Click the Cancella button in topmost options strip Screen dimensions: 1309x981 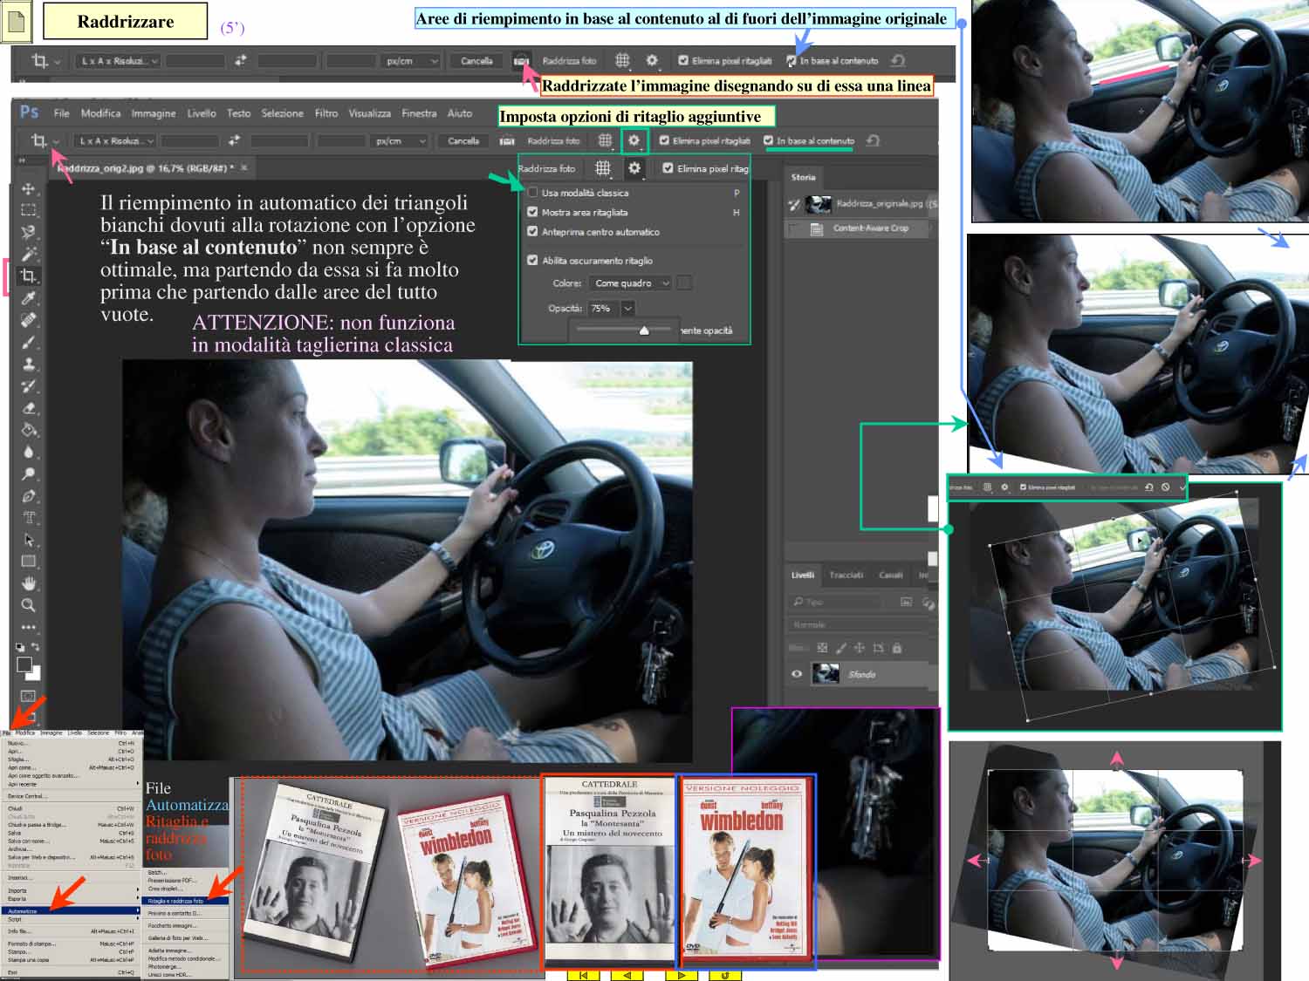click(x=476, y=61)
